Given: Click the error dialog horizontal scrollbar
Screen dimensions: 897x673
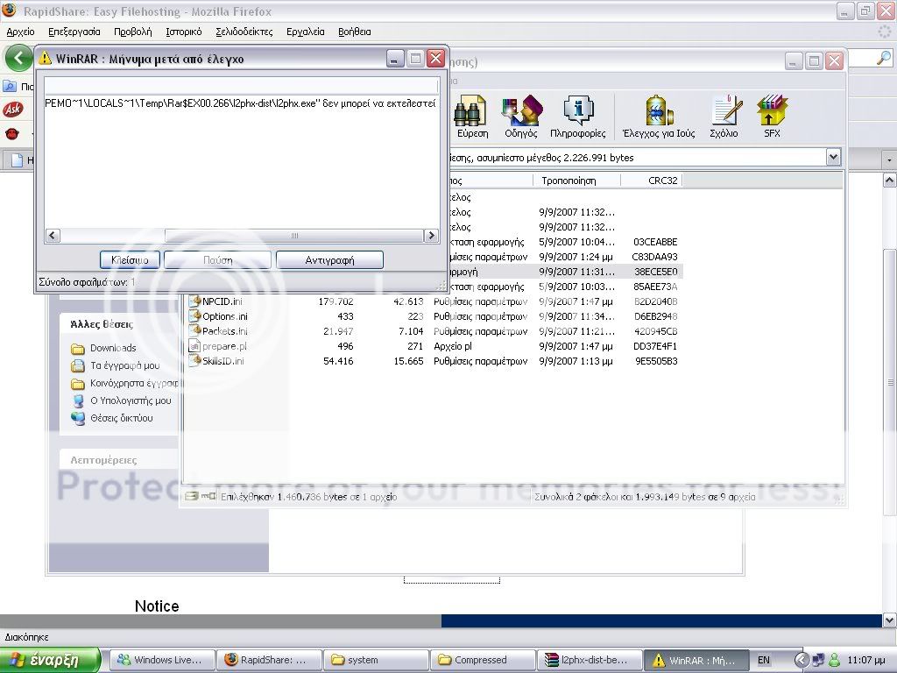Looking at the screenshot, I should [241, 236].
